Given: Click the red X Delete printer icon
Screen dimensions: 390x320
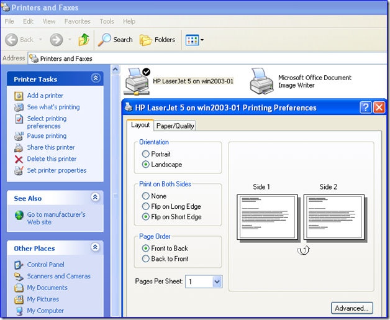Looking at the screenshot, I should [x=19, y=159].
